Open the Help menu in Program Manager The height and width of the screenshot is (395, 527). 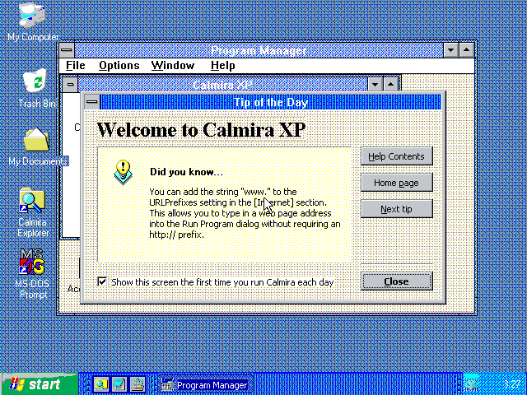223,65
